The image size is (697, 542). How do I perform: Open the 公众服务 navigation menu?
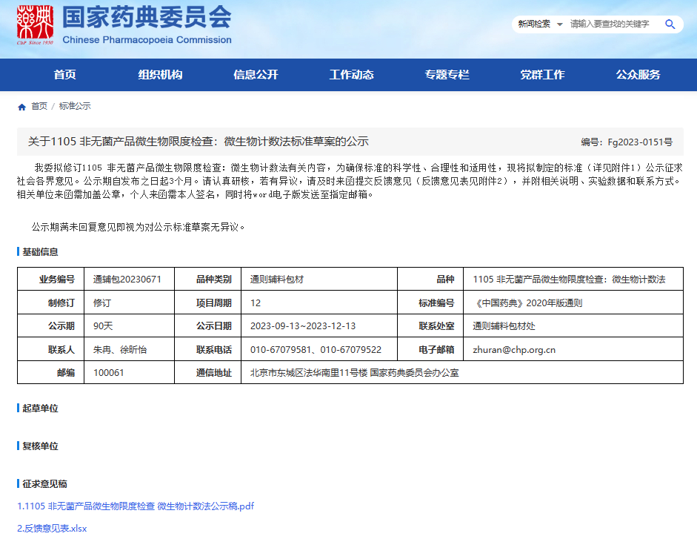[x=638, y=75]
